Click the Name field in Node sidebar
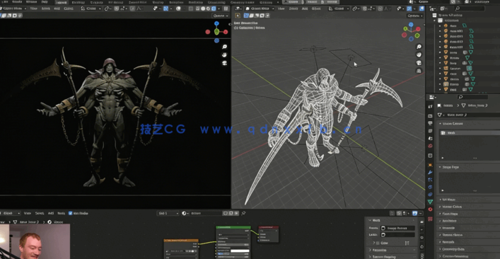The width and height of the screenshot is (500, 259). [397, 228]
